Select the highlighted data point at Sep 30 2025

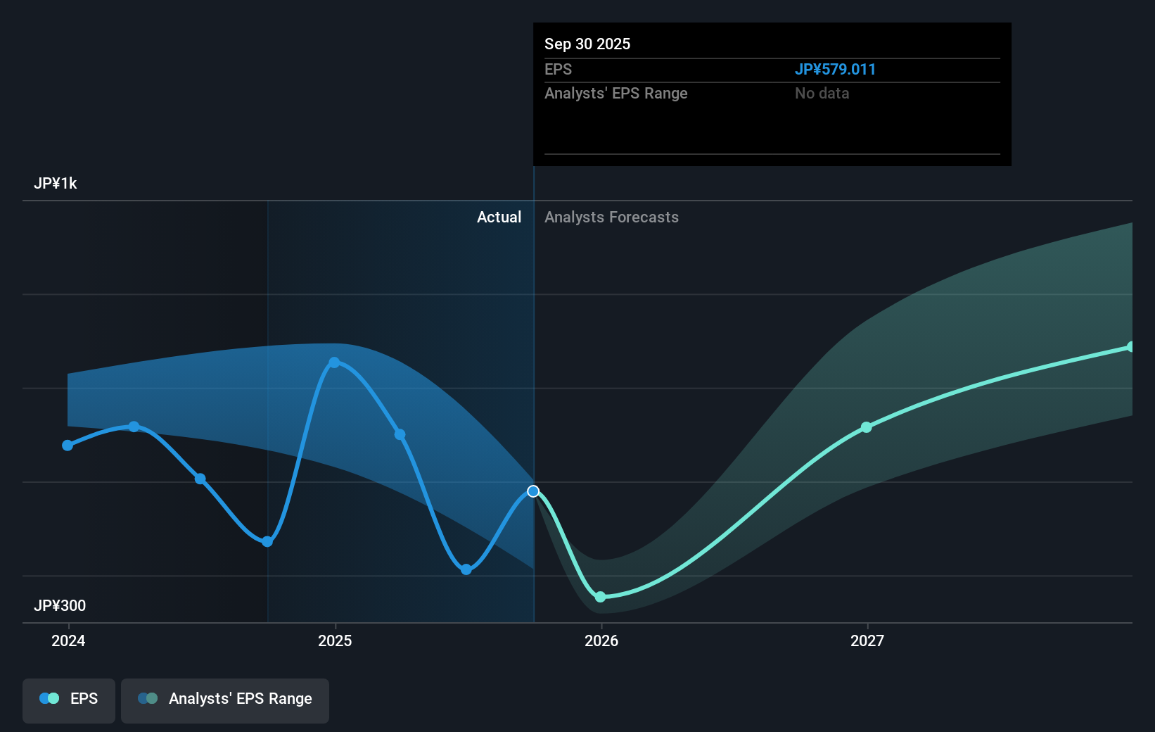coord(532,491)
